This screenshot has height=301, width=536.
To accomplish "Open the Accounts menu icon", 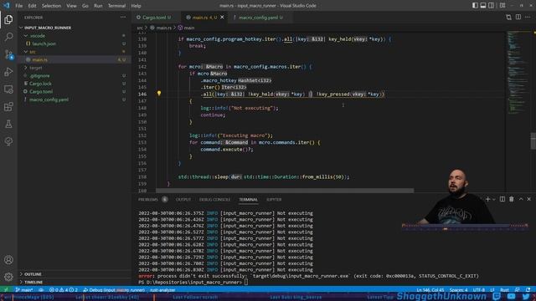I will (8, 260).
